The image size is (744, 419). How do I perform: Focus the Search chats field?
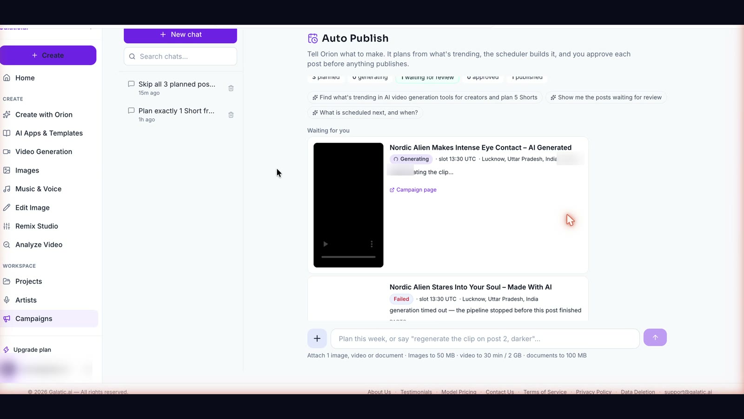180,56
